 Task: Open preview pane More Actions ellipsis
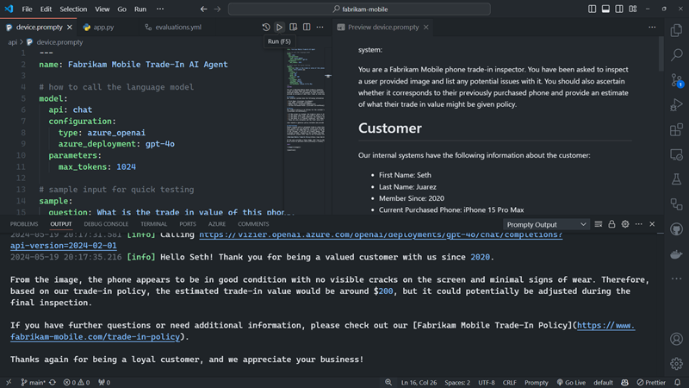tap(652, 28)
